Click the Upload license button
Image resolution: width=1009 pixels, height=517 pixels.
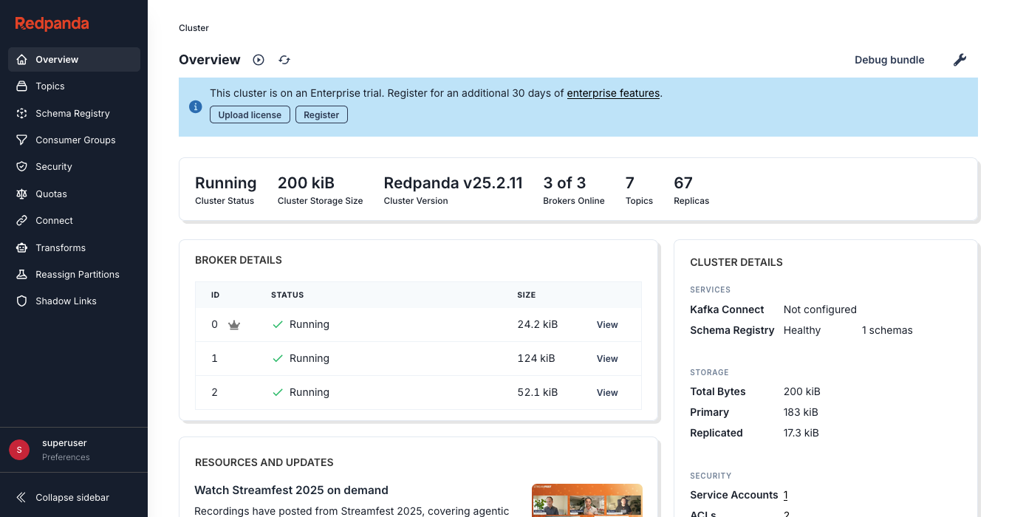[250, 114]
